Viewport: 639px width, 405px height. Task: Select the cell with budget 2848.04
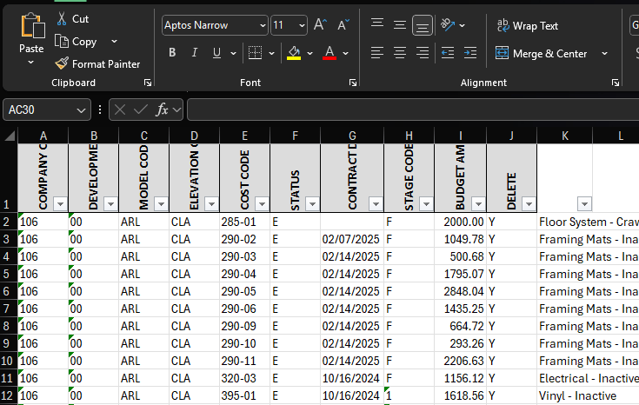(x=460, y=291)
